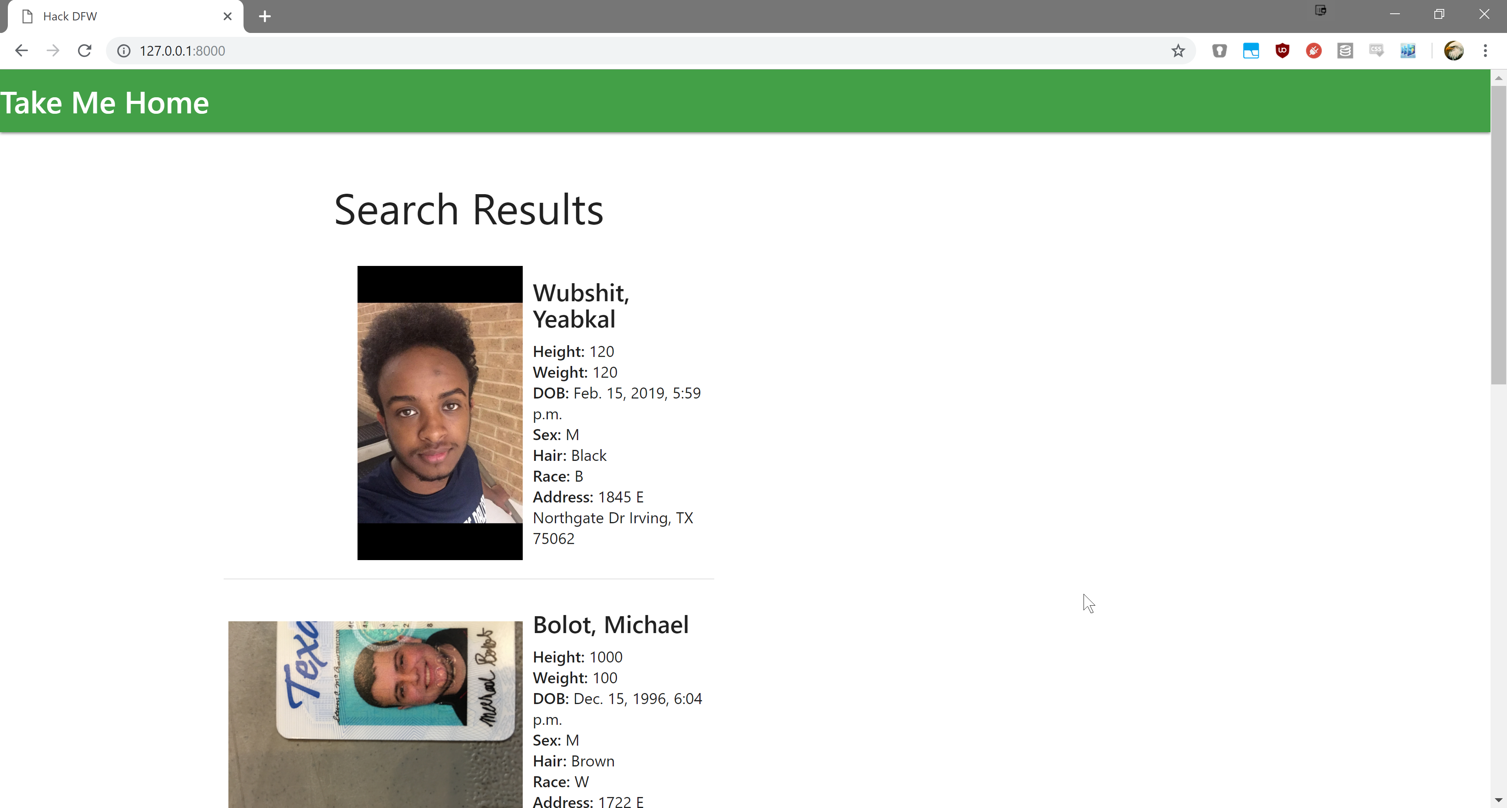This screenshot has height=808, width=1507.
Task: Open the eagle profile avatar menu
Action: [1453, 51]
